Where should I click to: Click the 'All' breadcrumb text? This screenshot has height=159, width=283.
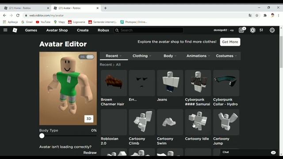(118, 64)
